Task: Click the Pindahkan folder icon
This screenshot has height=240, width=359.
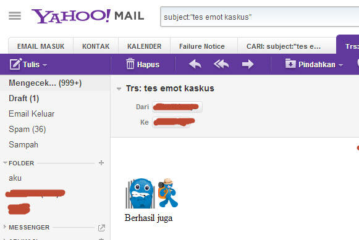Action: pyautogui.click(x=290, y=64)
